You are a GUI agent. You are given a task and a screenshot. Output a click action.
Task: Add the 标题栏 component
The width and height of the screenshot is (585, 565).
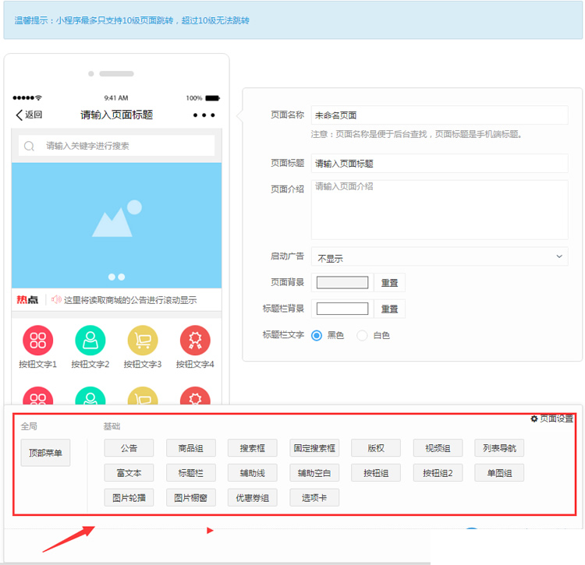point(190,473)
